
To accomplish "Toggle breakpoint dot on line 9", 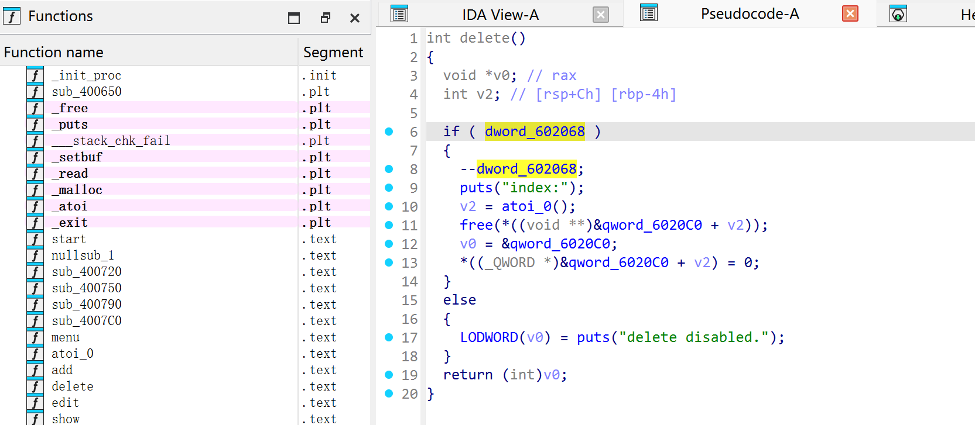I will [x=389, y=188].
